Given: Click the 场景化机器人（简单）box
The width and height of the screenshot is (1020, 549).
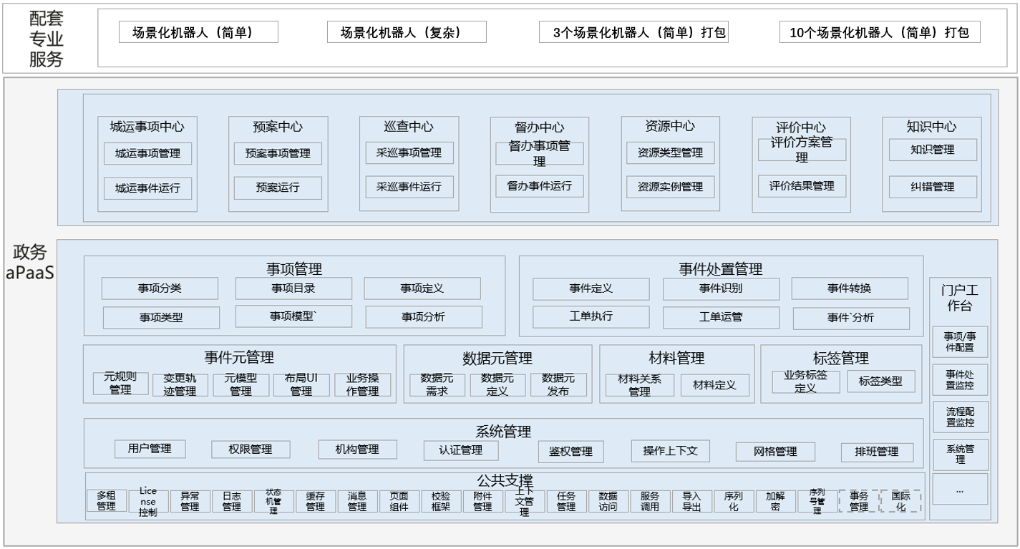Looking at the screenshot, I should click(198, 32).
